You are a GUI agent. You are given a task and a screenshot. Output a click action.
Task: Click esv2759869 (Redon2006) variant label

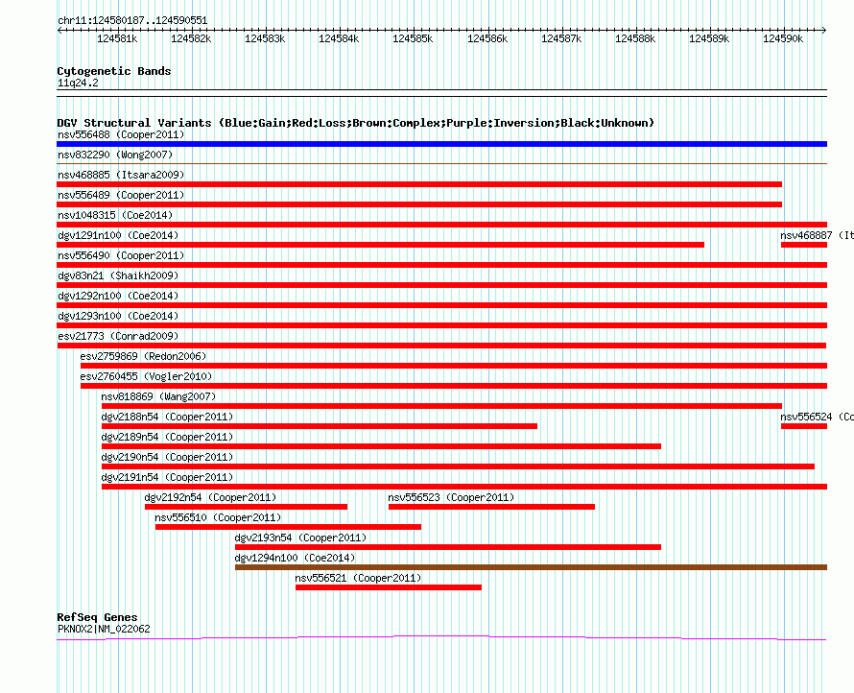click(x=143, y=356)
